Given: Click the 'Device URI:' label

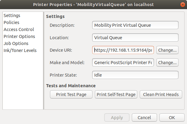Looking at the screenshot, I should point(61,50).
